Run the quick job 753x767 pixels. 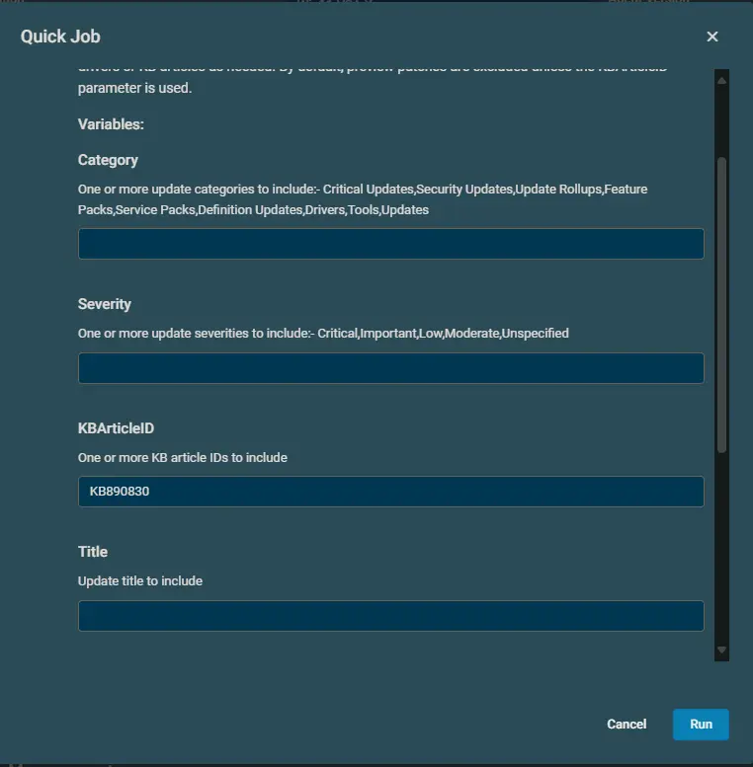(701, 724)
